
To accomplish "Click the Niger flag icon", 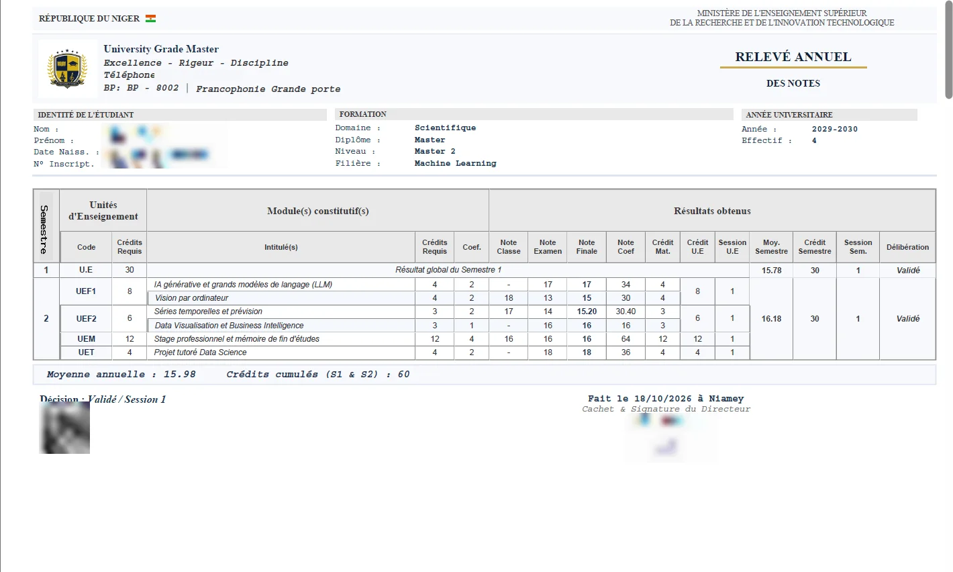I will [150, 19].
